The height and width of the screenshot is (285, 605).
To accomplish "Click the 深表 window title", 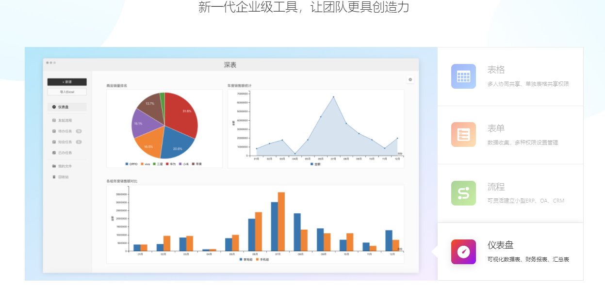I will (230, 65).
